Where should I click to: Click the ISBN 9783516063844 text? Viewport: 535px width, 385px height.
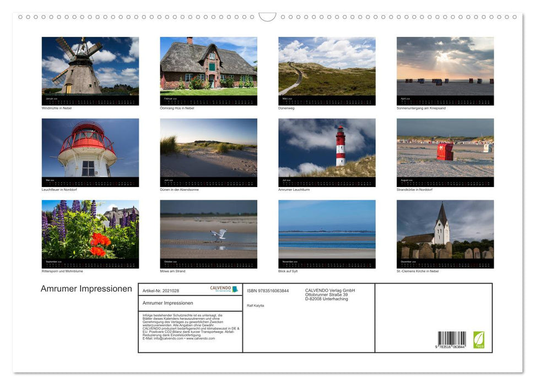click(x=268, y=290)
